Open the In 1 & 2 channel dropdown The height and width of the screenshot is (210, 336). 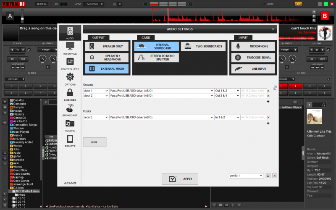[227, 118]
